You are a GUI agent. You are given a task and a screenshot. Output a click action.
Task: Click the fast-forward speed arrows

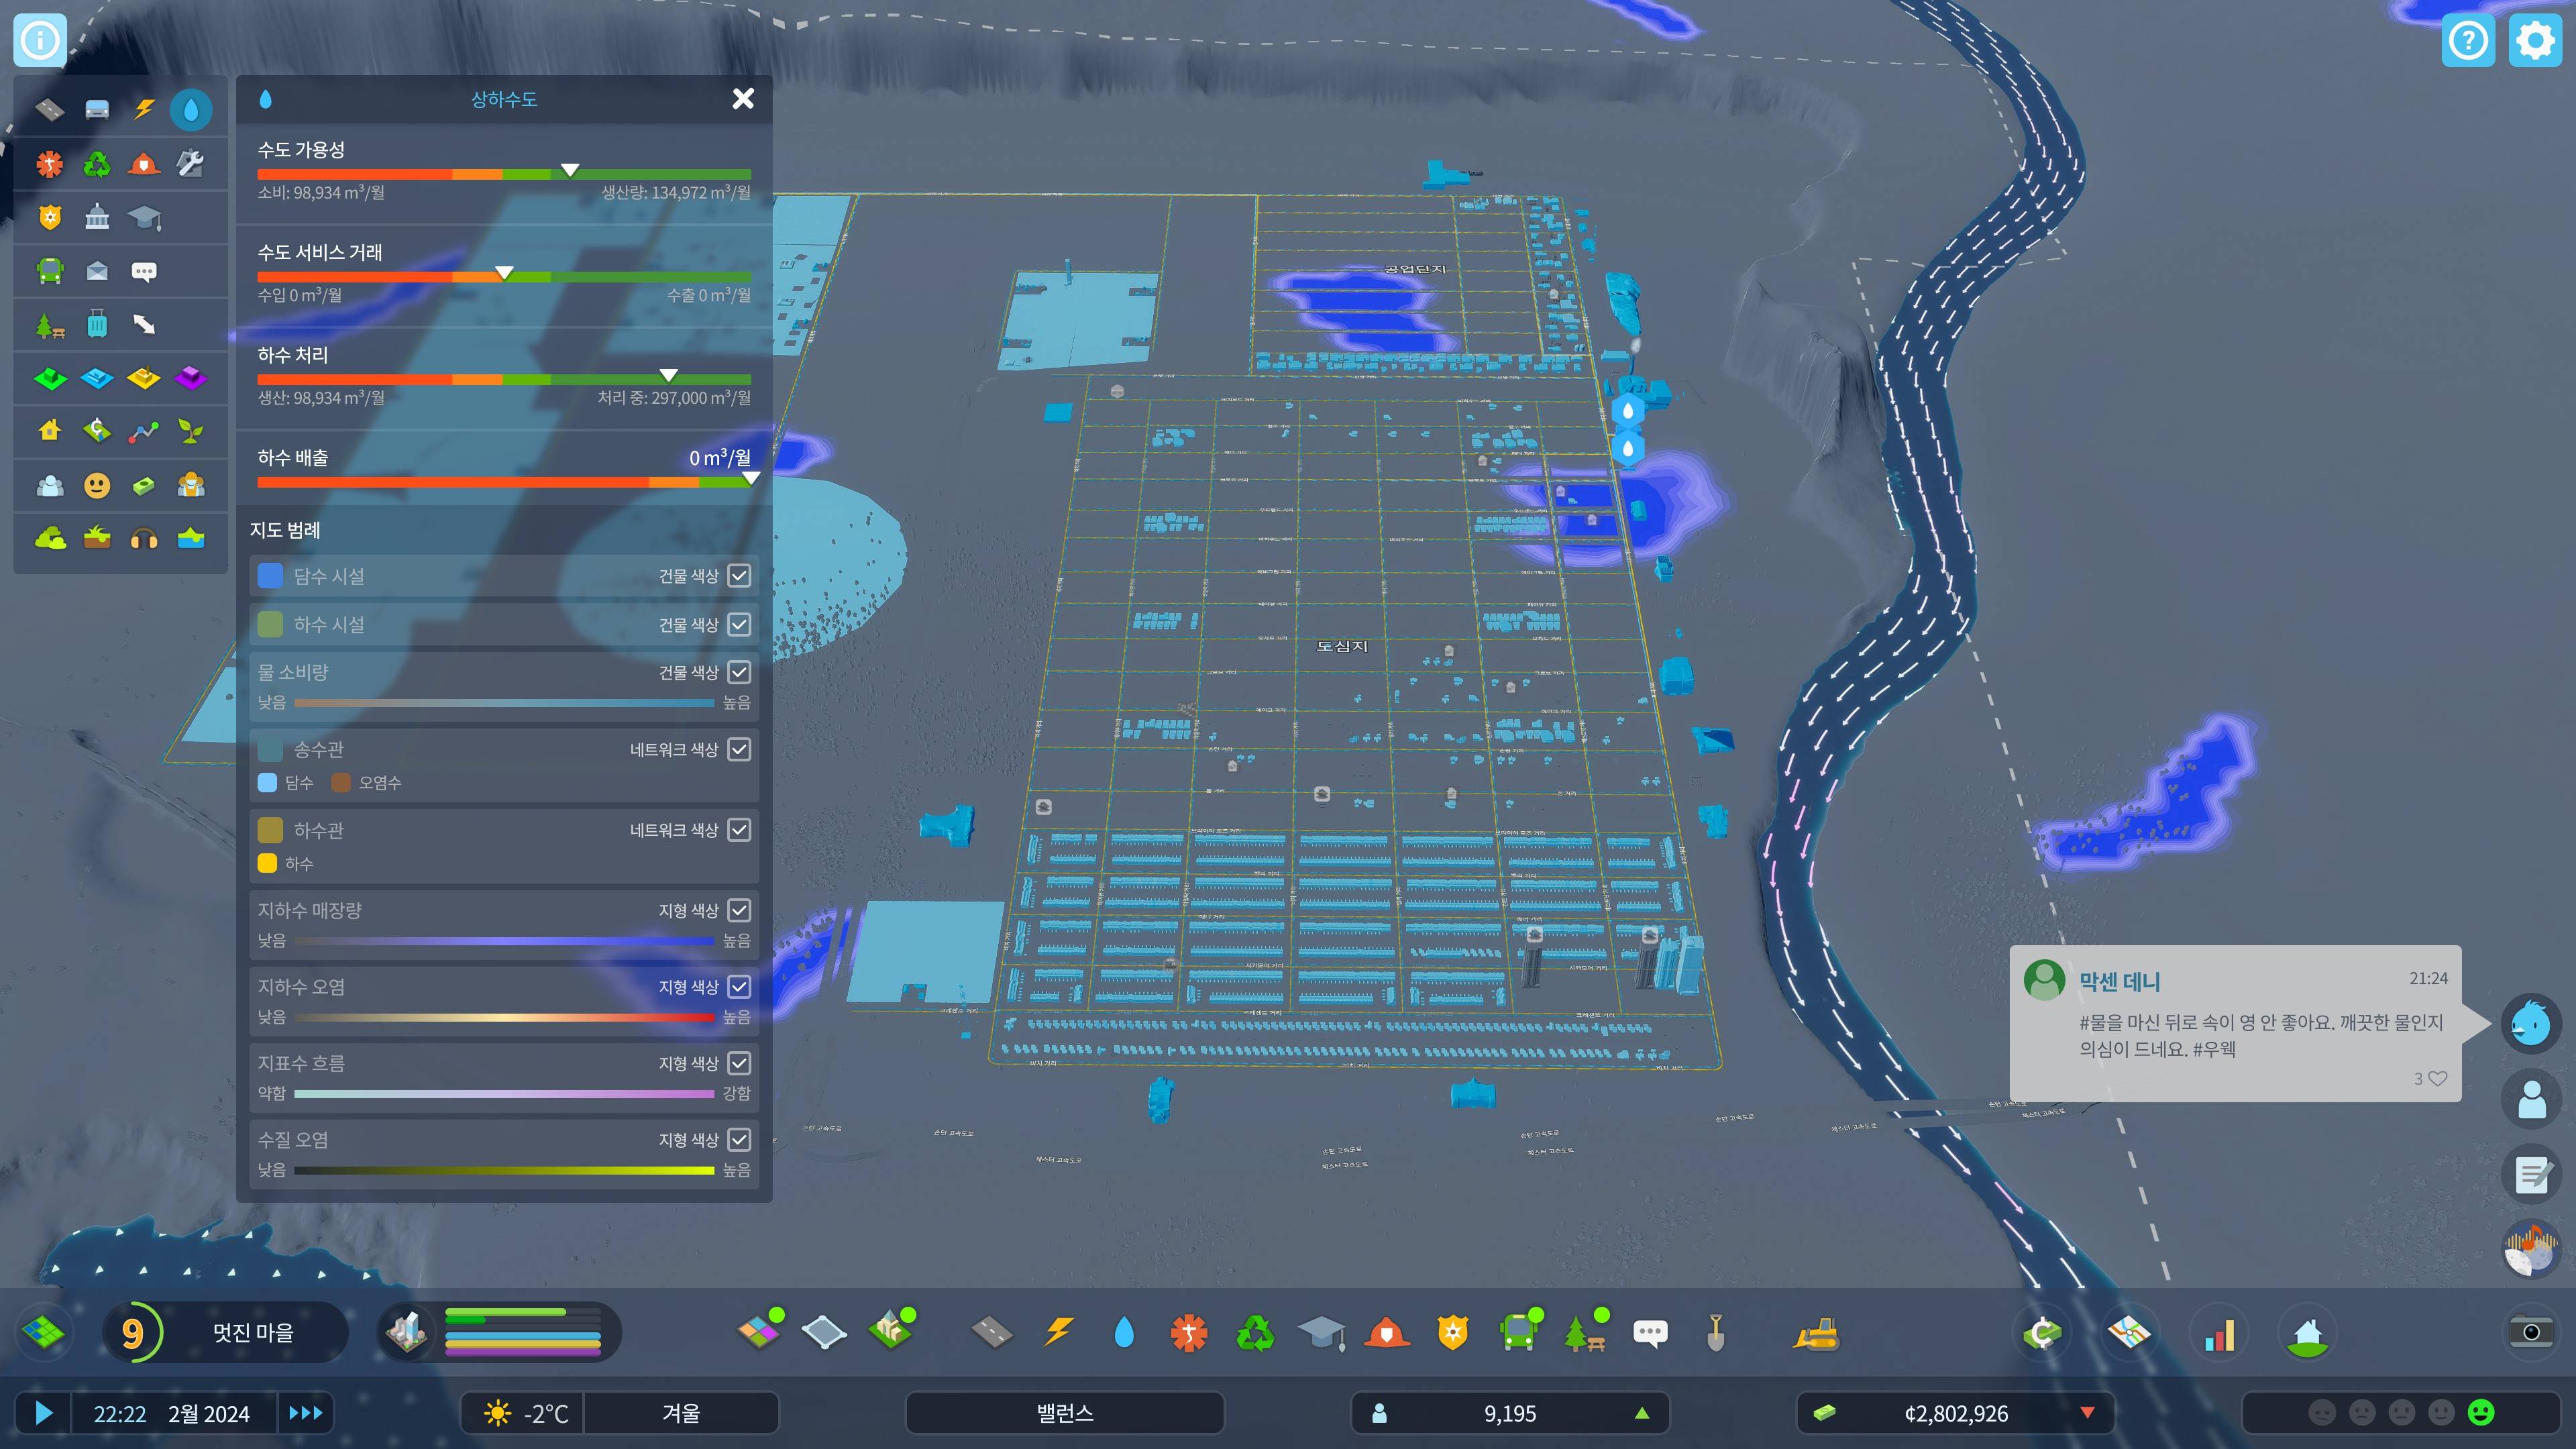pyautogui.click(x=305, y=1413)
